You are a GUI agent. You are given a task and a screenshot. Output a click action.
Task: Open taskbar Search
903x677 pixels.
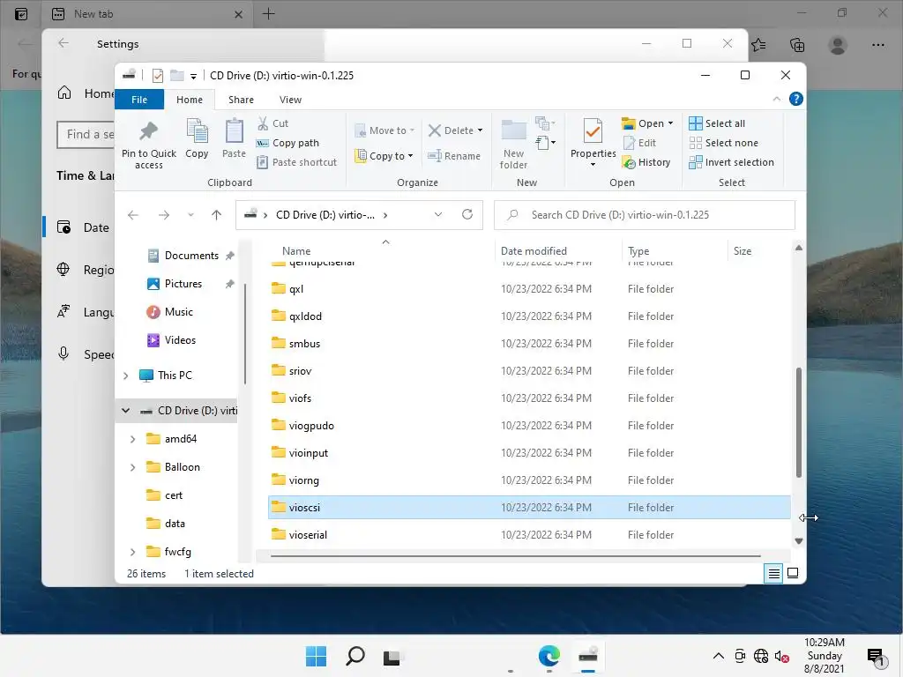354,656
